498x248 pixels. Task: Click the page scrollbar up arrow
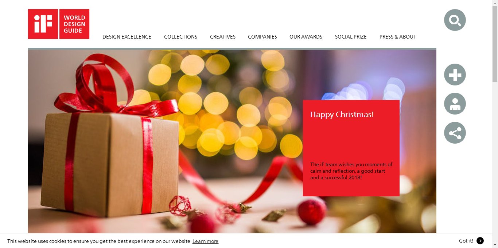[495, 3]
